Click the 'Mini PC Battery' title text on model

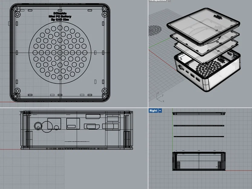point(60,16)
